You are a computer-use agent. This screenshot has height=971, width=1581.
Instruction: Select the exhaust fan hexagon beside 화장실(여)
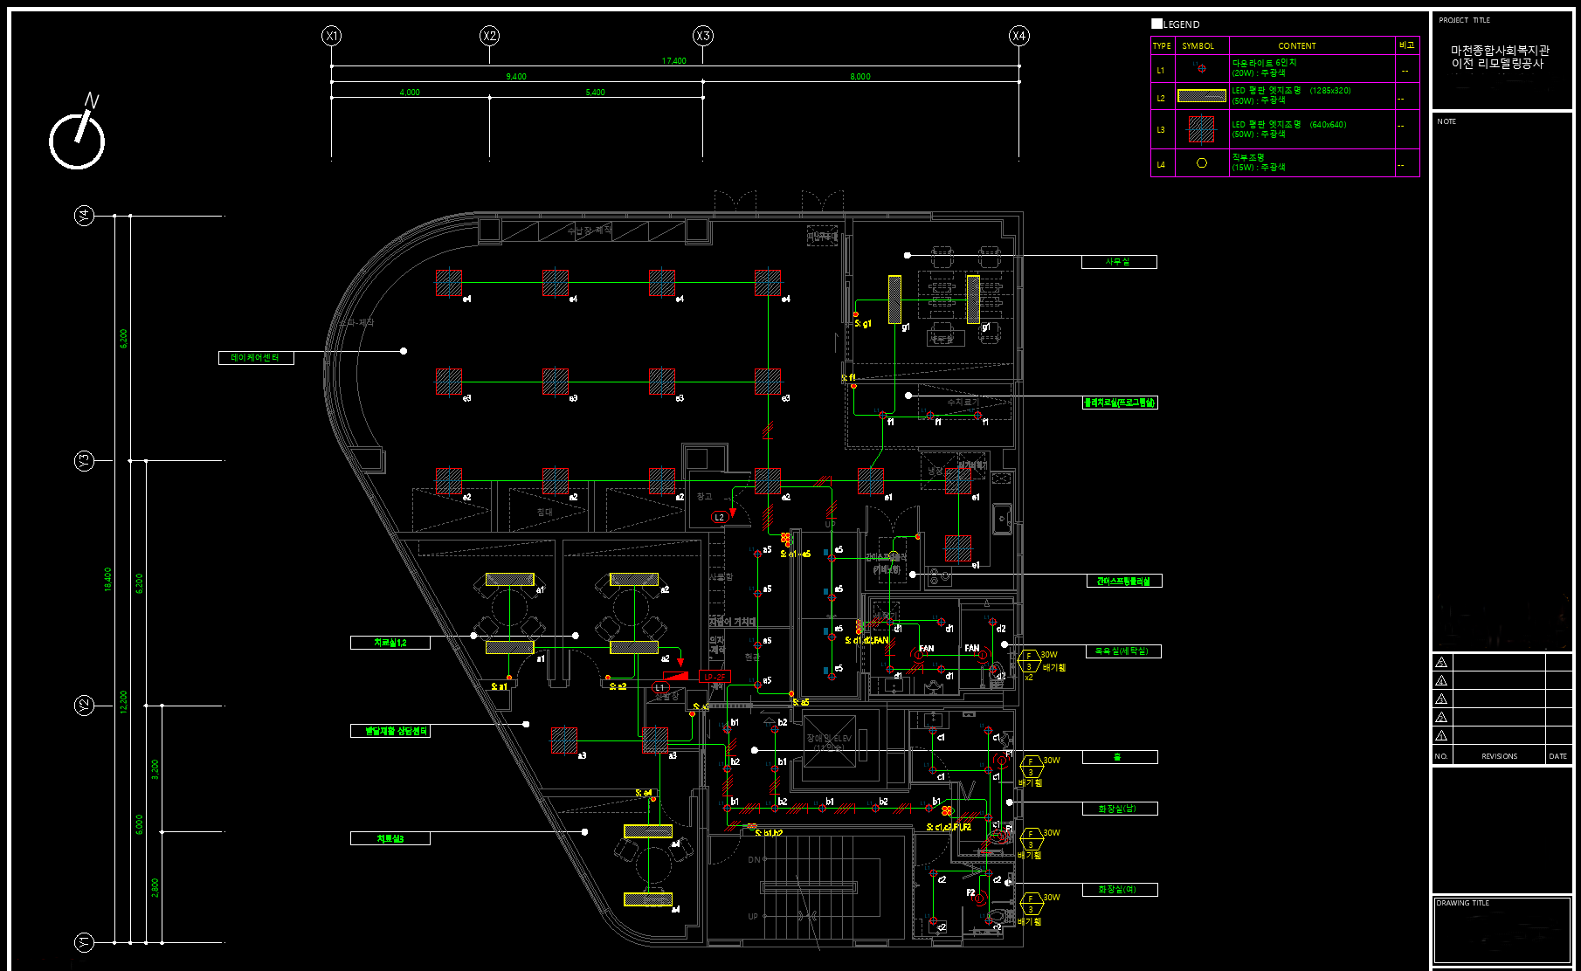pos(1031,904)
